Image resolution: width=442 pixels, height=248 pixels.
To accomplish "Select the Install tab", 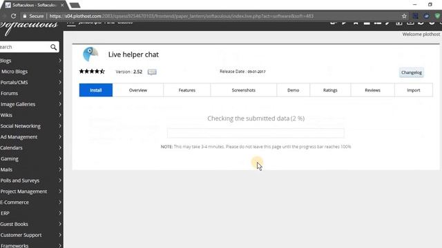I will click(96, 90).
